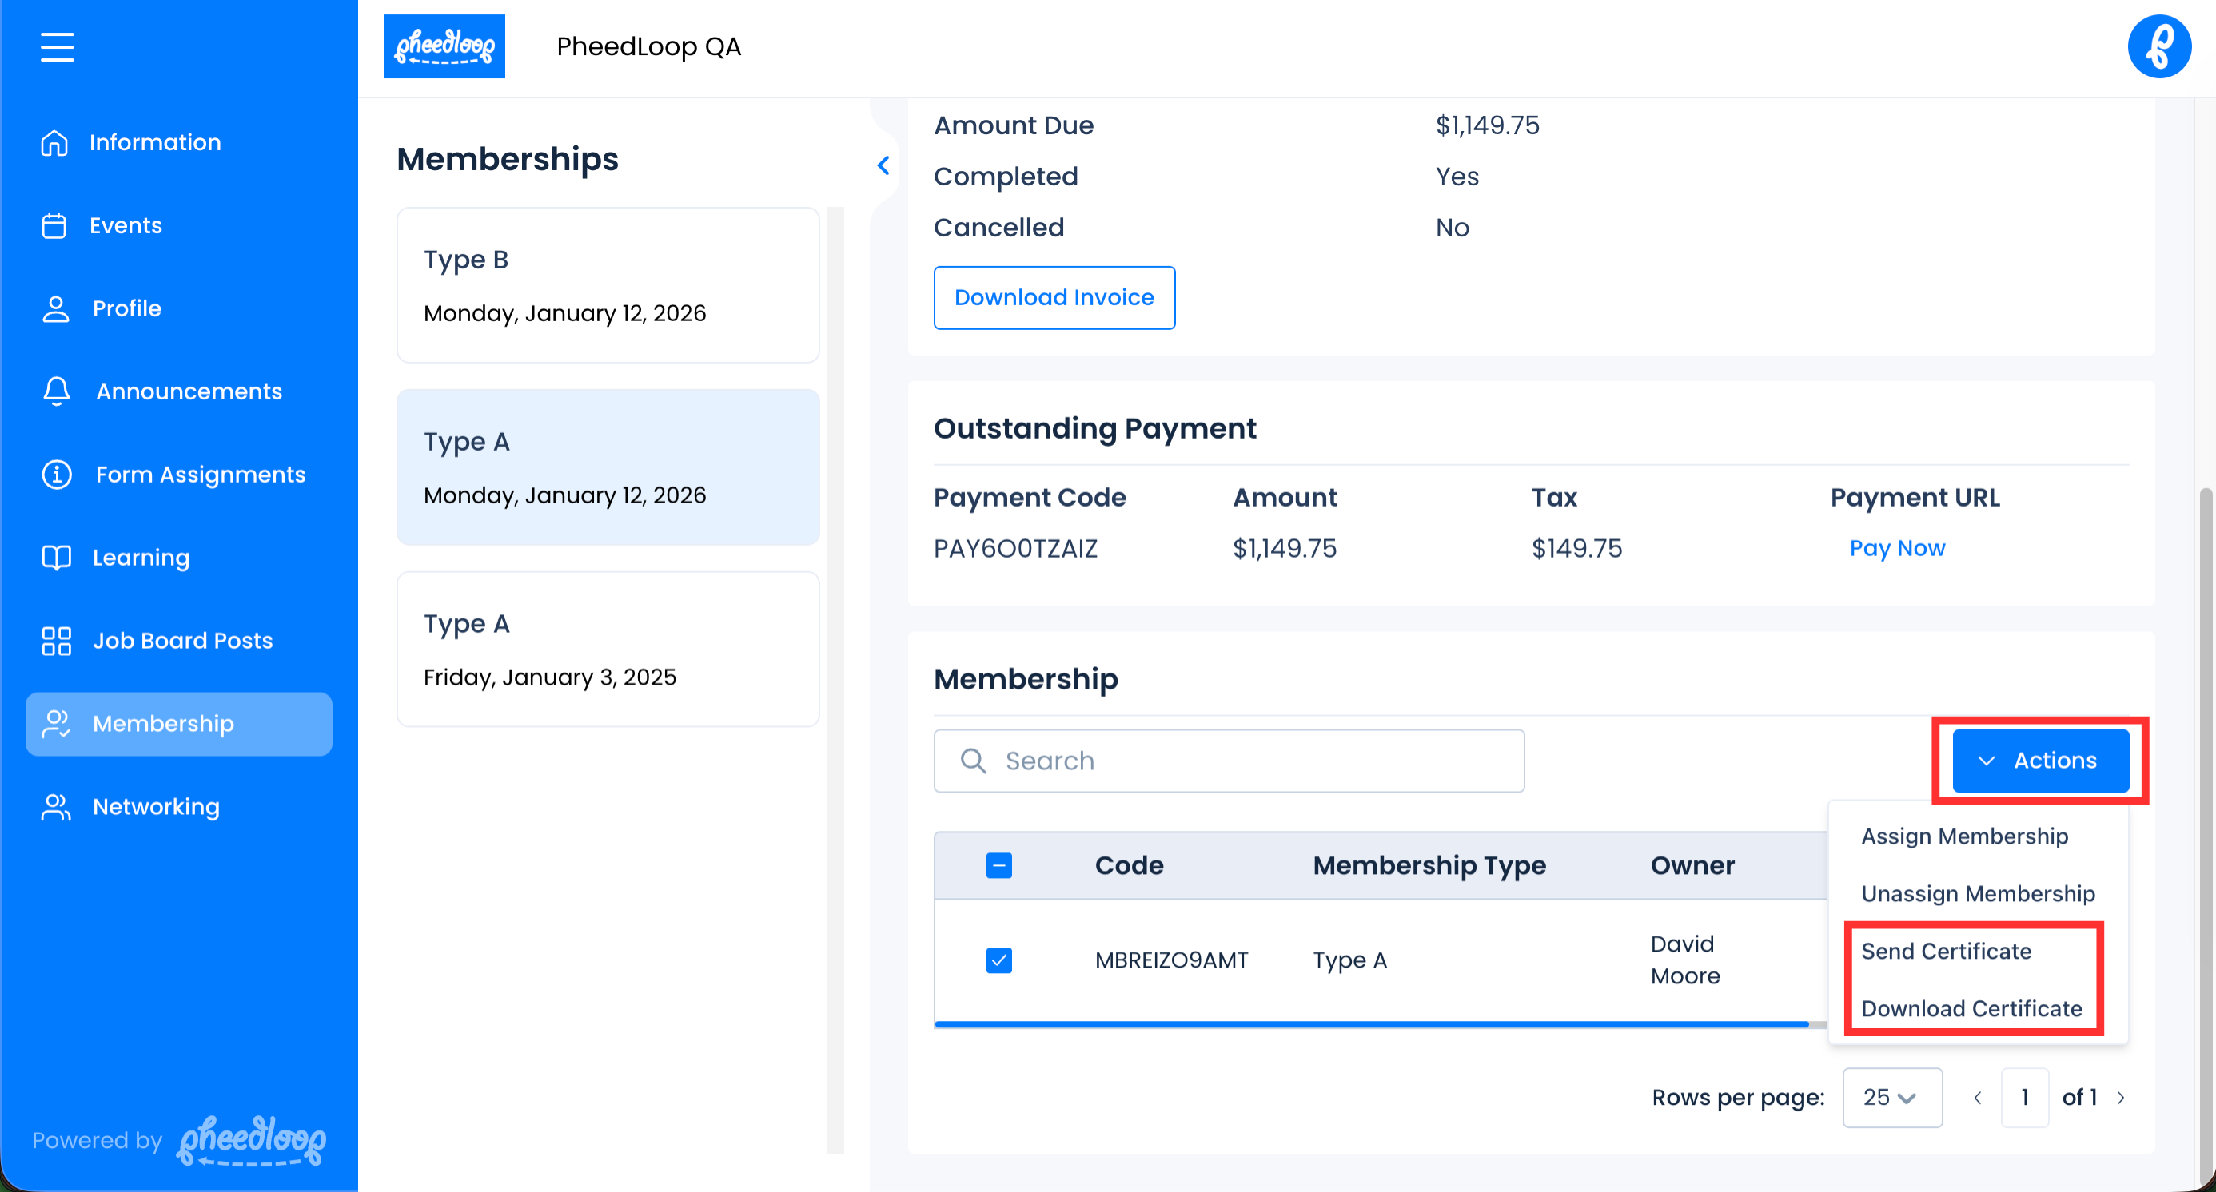Click the Job Board Posts grid icon

pyautogui.click(x=57, y=641)
